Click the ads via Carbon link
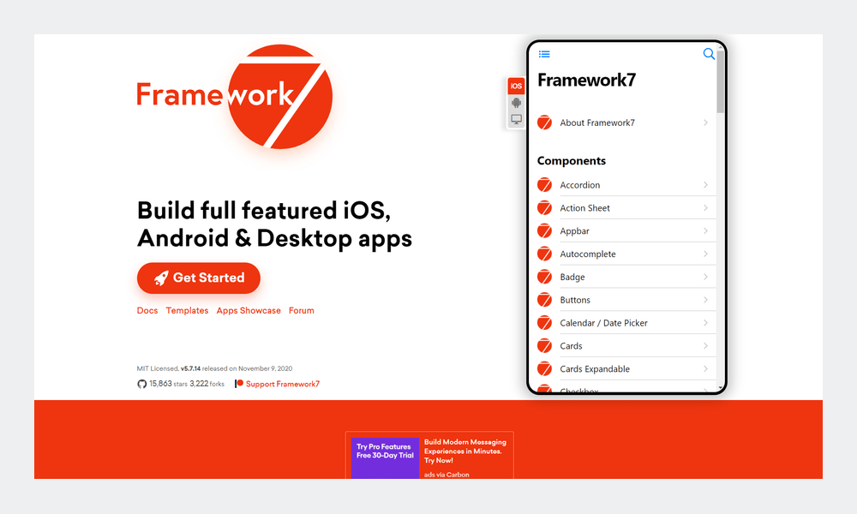The image size is (857, 514). pyautogui.click(x=446, y=475)
